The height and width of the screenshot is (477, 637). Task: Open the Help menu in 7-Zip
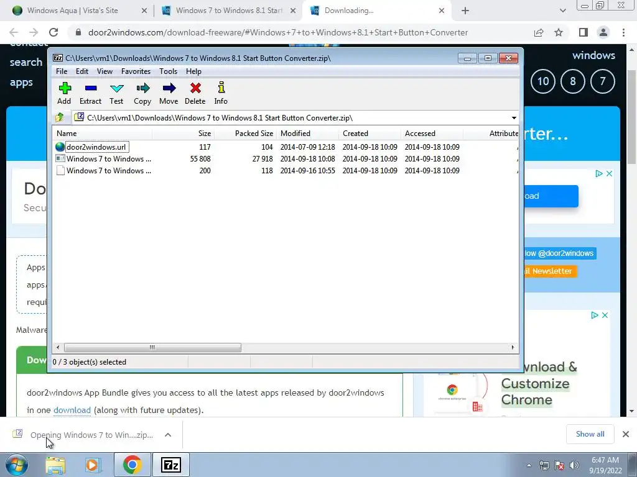pyautogui.click(x=194, y=71)
